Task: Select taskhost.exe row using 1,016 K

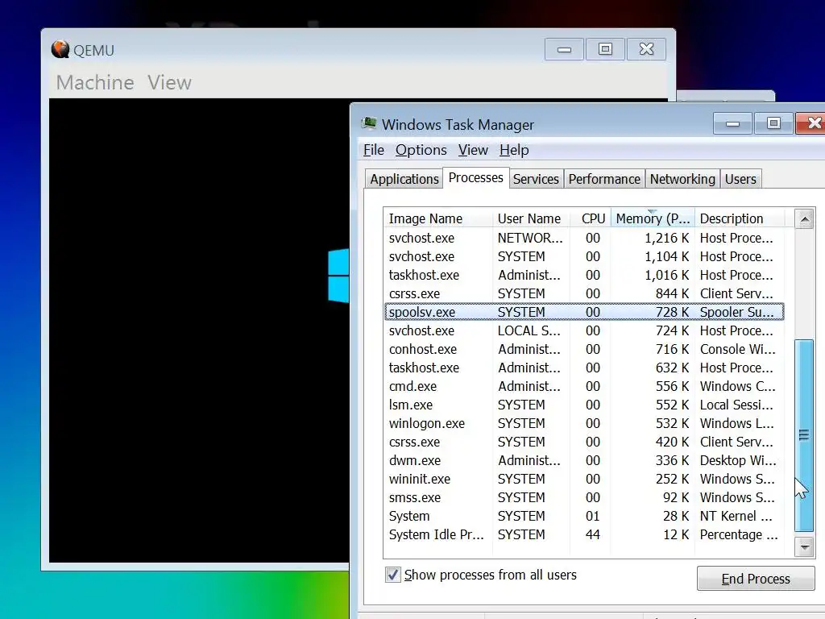Action: coord(584,275)
